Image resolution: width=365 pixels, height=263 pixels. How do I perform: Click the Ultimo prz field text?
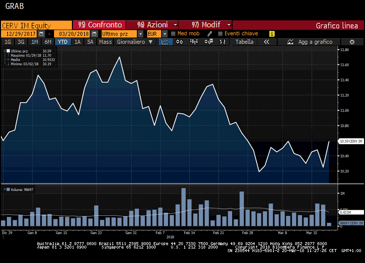click(119, 34)
